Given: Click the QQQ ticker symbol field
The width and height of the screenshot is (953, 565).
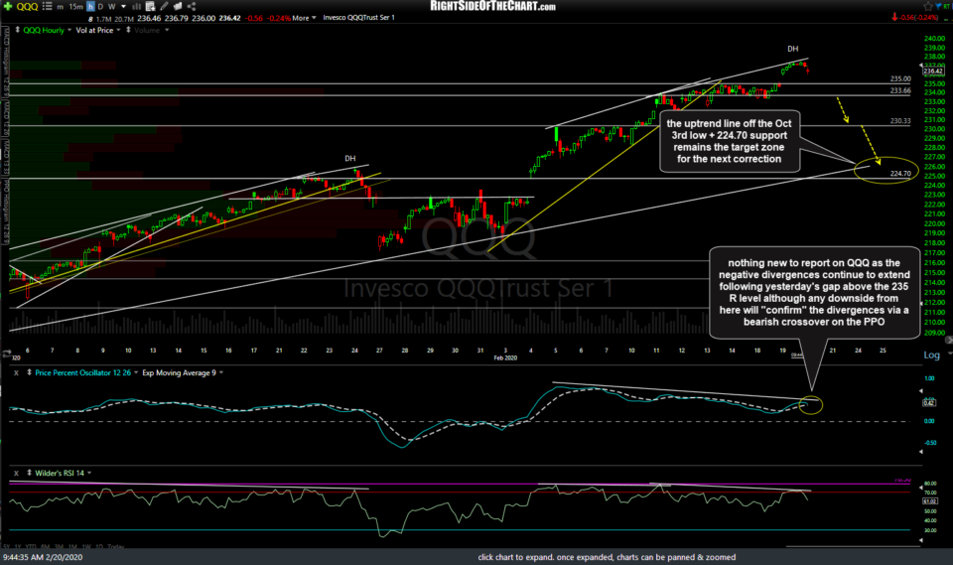Looking at the screenshot, I should coord(27,7).
